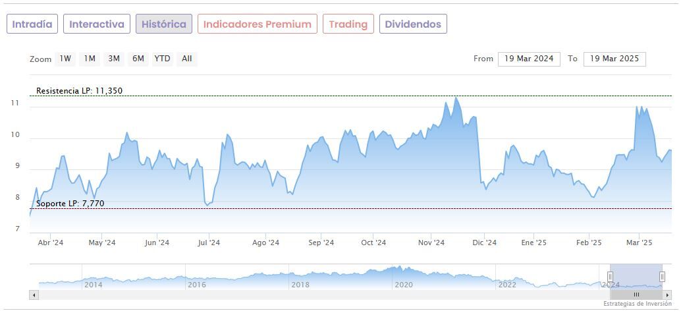This screenshot has width=683, height=315.
Task: Click the navigator scrollbar left arrow
Action: [x=34, y=295]
